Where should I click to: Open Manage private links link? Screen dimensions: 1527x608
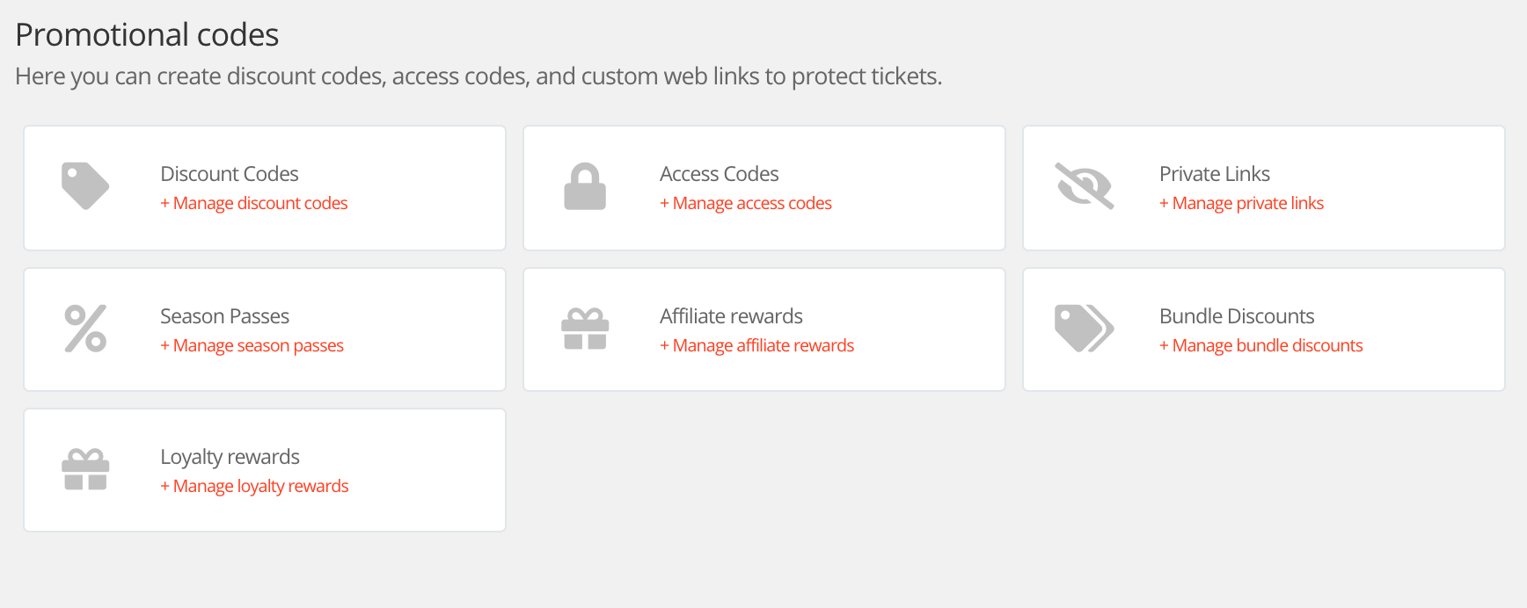[1241, 203]
